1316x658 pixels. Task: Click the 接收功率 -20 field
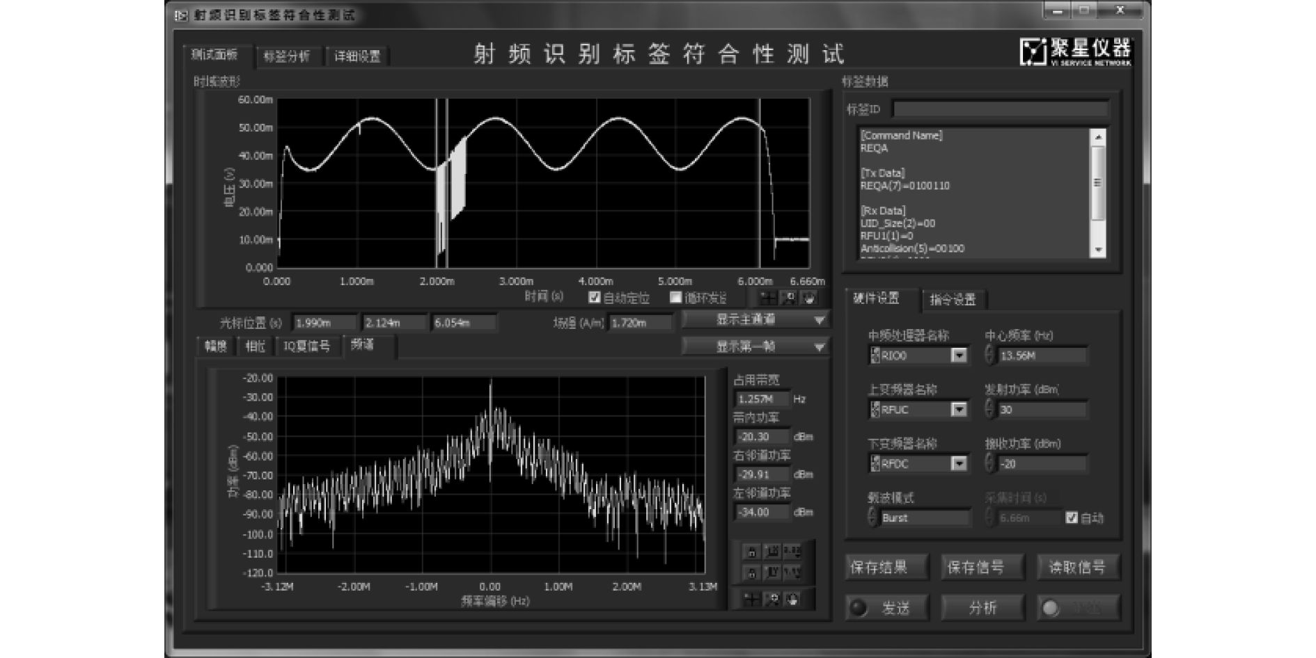click(1042, 463)
